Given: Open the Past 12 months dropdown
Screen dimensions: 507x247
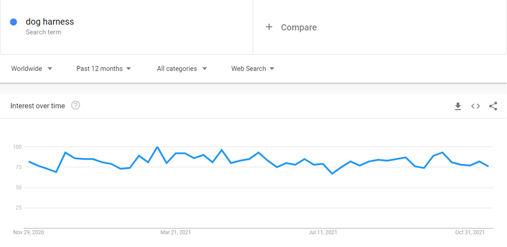Looking at the screenshot, I should tap(103, 69).
